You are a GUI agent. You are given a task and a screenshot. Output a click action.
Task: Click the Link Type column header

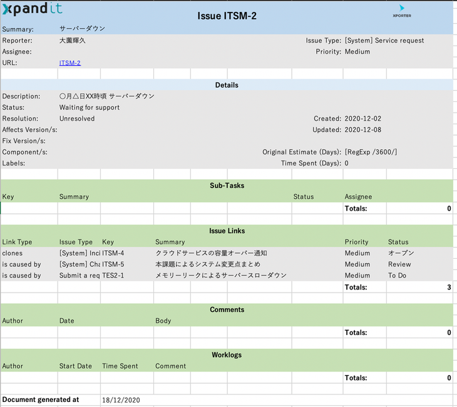click(17, 242)
